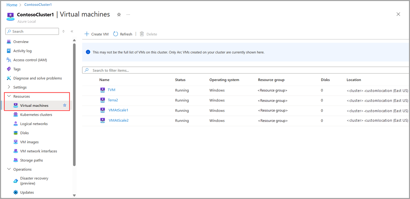This screenshot has height=199, width=410.
Task: Click the sidebar vertical scrollbar
Action: click(74, 103)
